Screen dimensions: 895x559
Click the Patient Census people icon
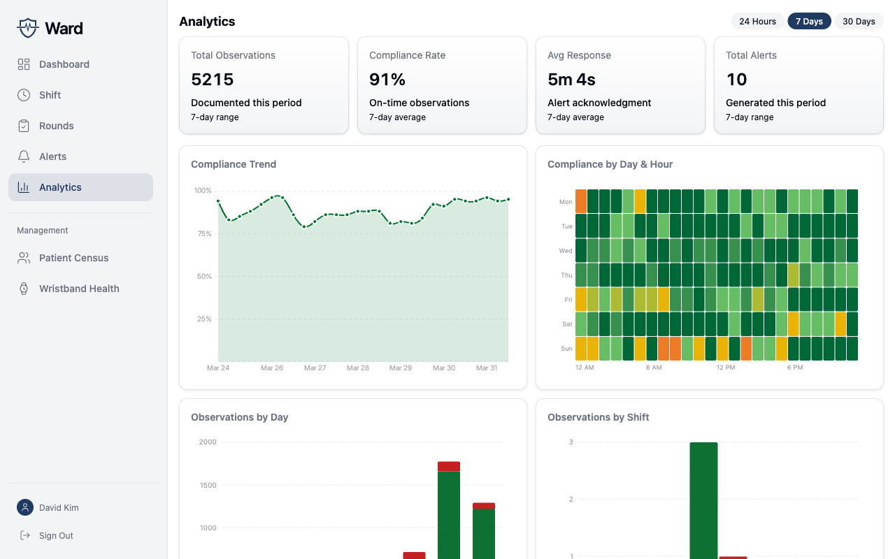pos(24,258)
